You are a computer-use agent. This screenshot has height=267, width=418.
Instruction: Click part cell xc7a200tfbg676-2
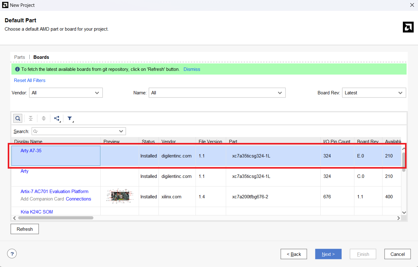tap(250, 197)
